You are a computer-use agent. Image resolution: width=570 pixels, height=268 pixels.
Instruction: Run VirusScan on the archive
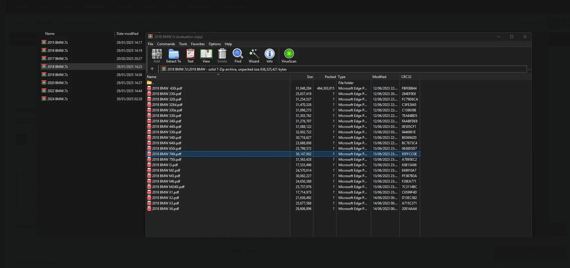tap(289, 56)
